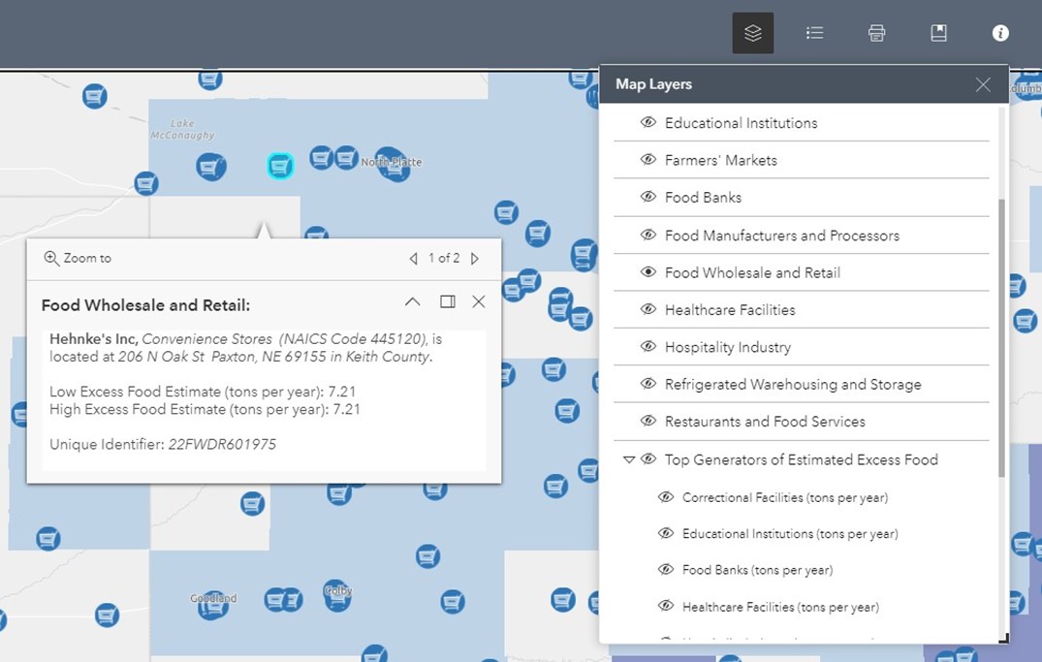Select Restaurants and Food Services layer
Image resolution: width=1042 pixels, height=662 pixels.
coord(764,422)
